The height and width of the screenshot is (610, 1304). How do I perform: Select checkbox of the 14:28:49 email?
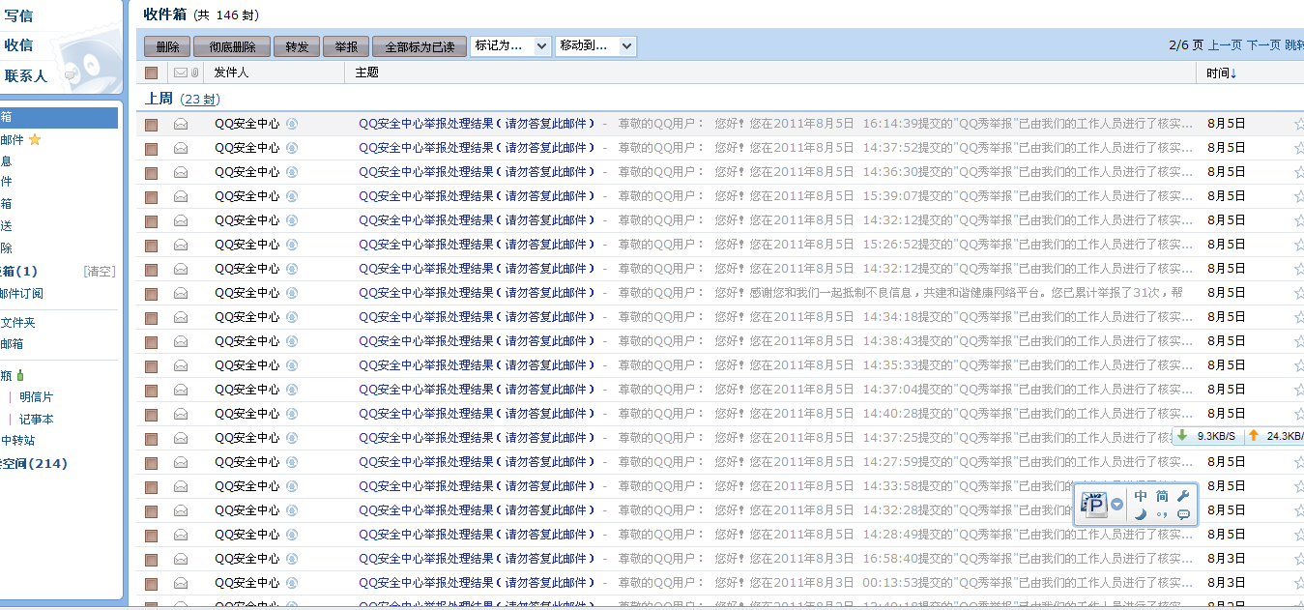pos(151,535)
